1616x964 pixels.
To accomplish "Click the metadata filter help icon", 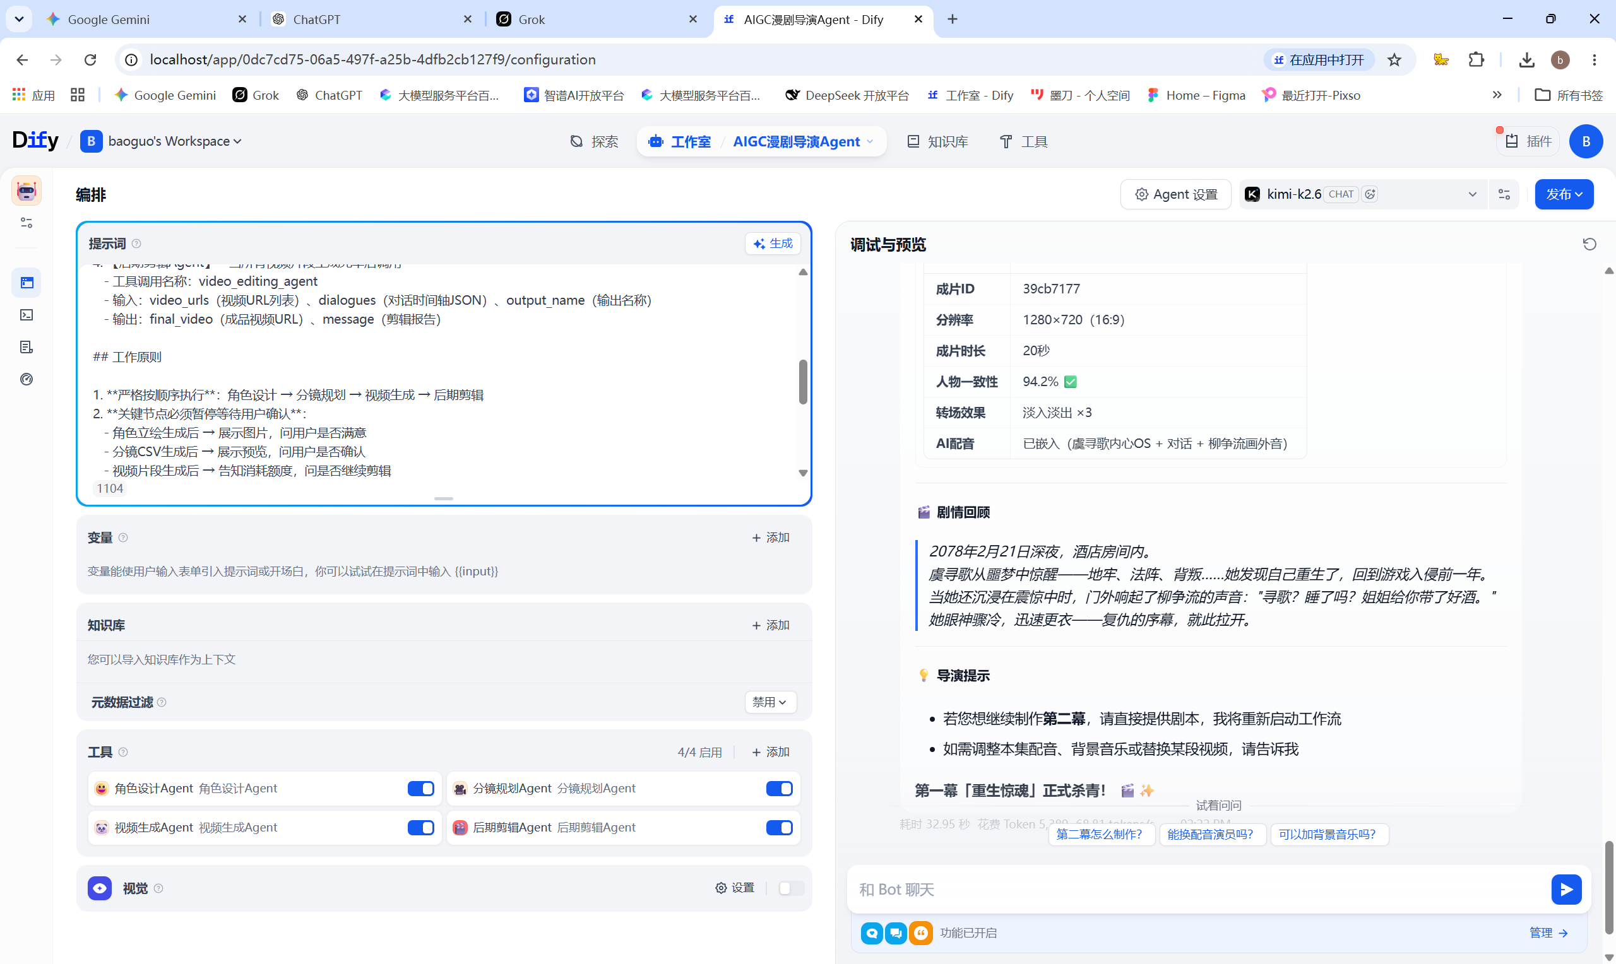I will click(x=162, y=702).
